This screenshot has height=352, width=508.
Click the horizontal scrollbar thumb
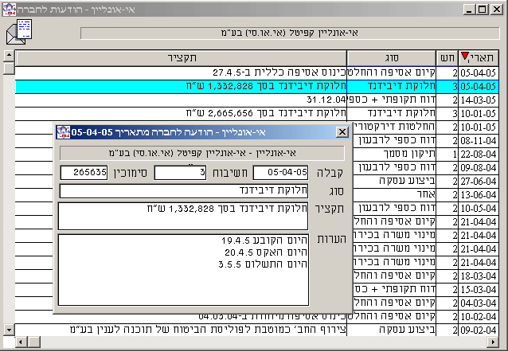coord(33,342)
